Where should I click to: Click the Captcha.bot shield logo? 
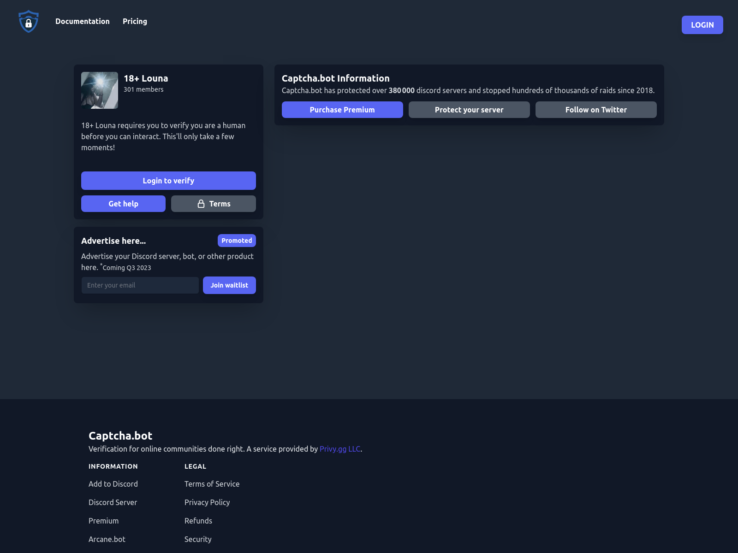point(29,22)
